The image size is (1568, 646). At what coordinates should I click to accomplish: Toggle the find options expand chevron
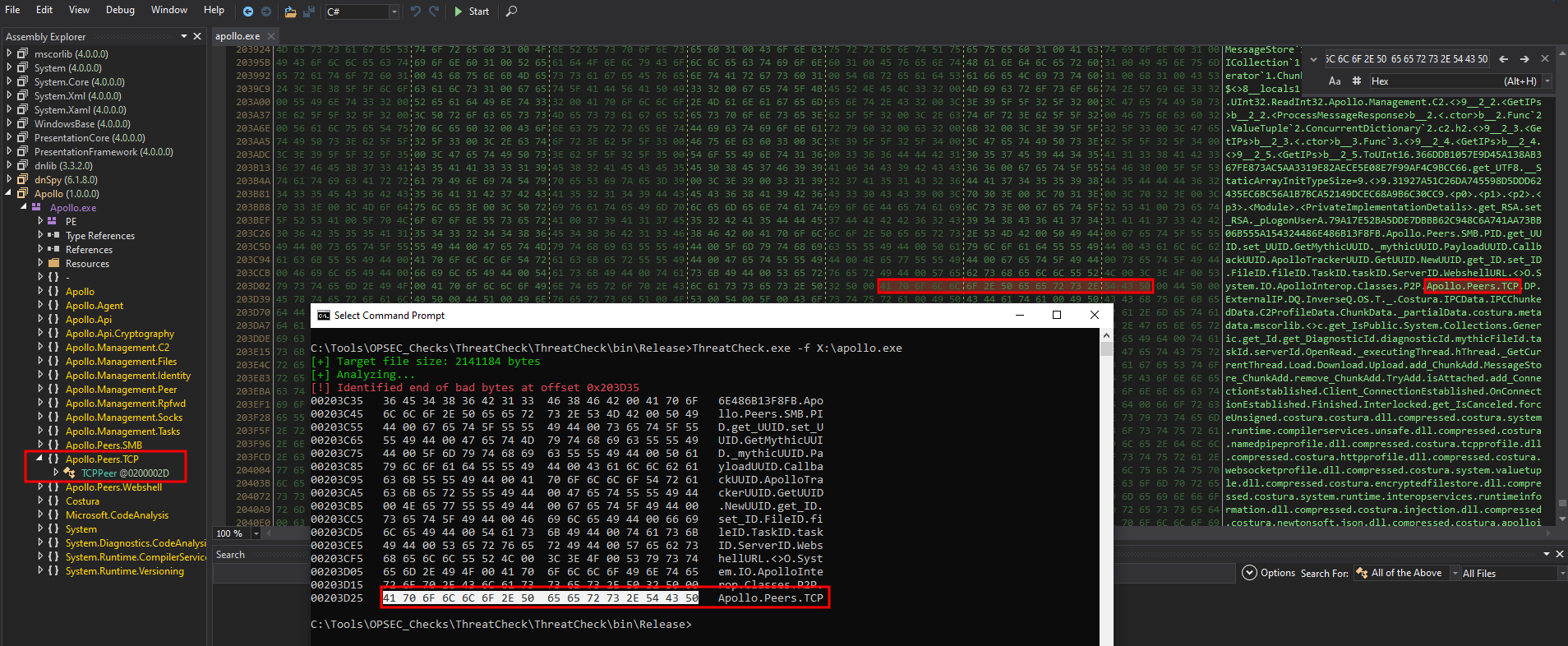(x=1312, y=59)
